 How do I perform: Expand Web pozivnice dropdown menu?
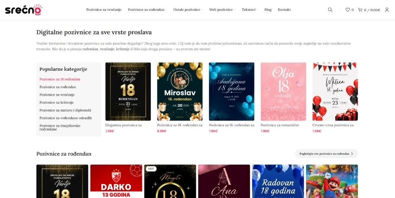coord(222,10)
